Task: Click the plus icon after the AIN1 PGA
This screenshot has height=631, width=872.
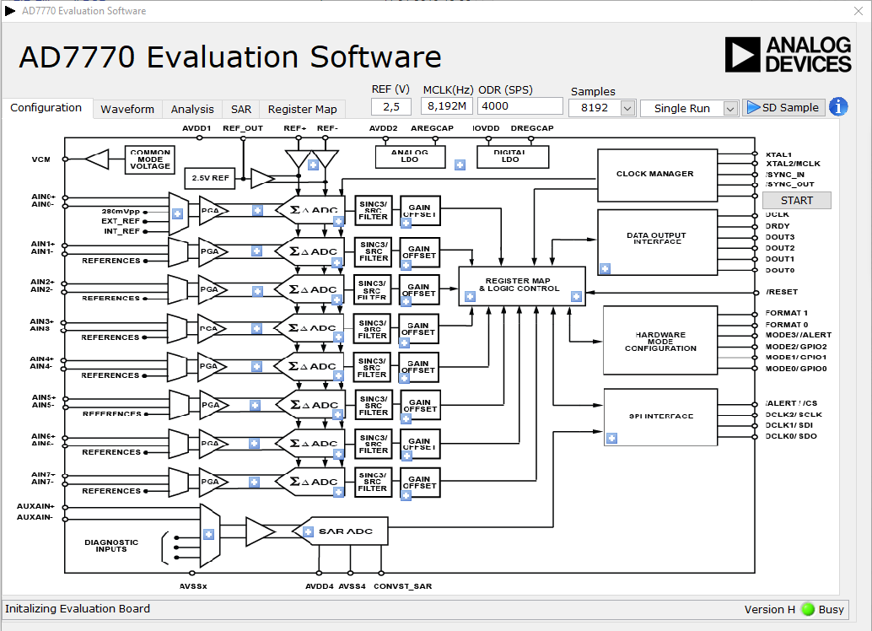Action: click(x=256, y=251)
